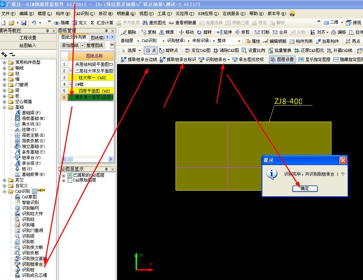Click the 编辑钢筋 tool
Viewport: 363px width, 280px height.
(x=275, y=41)
